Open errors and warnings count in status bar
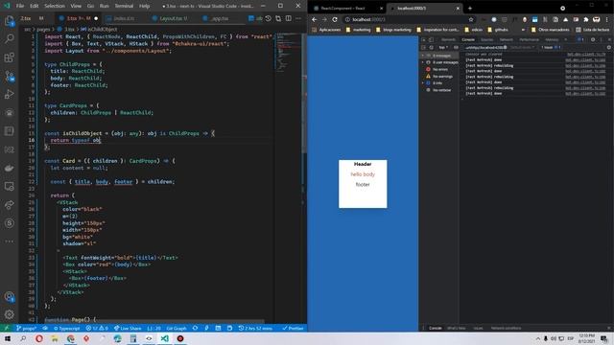614x345 pixels. pyautogui.click(x=97, y=328)
